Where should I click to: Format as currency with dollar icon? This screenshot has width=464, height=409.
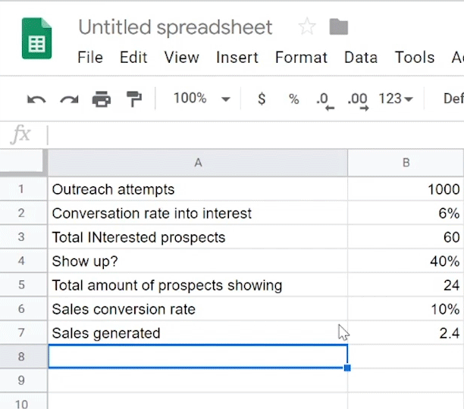[262, 99]
